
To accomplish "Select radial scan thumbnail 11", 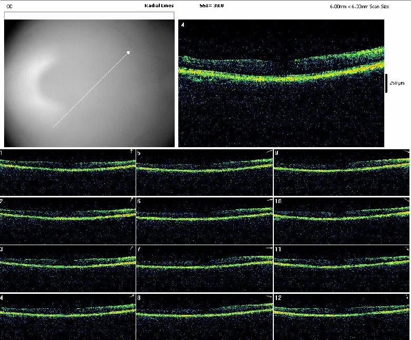I will [342, 267].
